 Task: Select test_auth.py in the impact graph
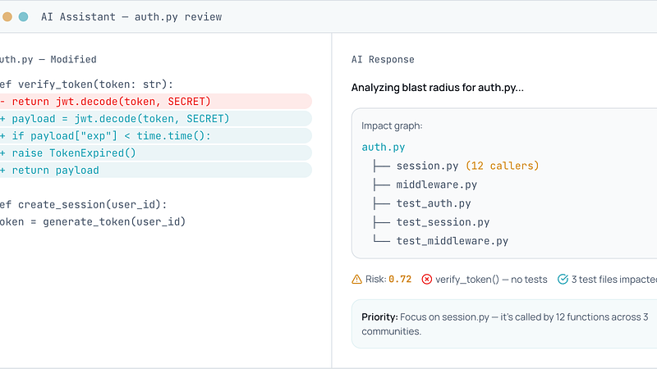pyautogui.click(x=434, y=203)
